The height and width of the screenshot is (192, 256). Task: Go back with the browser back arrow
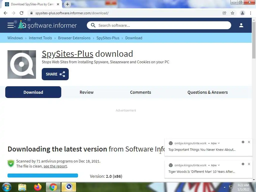[x=5, y=13]
